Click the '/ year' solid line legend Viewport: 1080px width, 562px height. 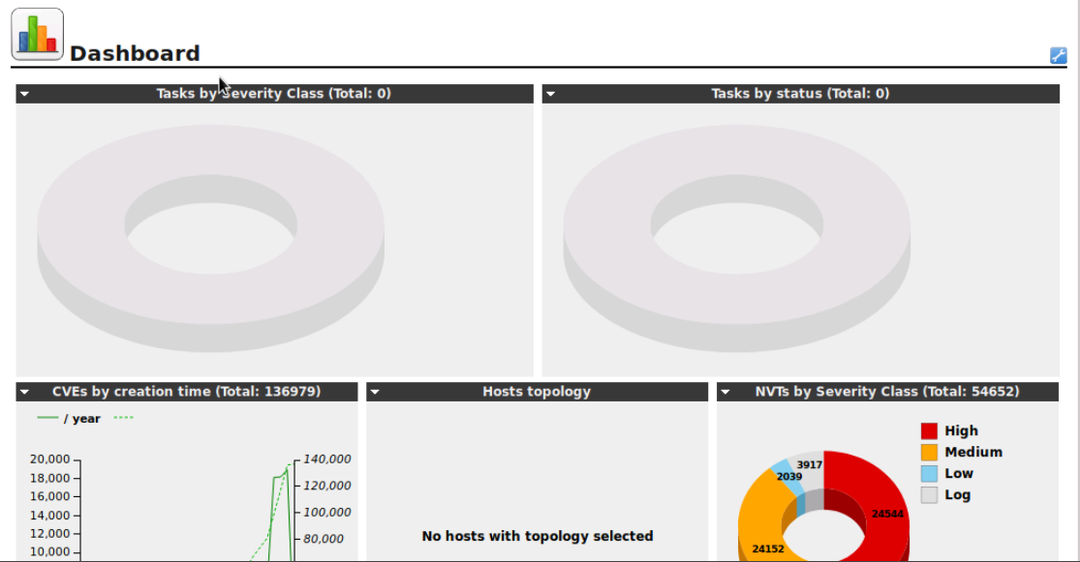click(x=69, y=418)
